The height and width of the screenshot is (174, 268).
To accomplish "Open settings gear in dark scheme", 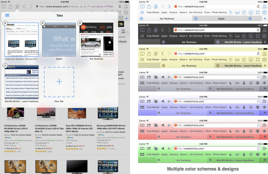I will click(265, 36).
